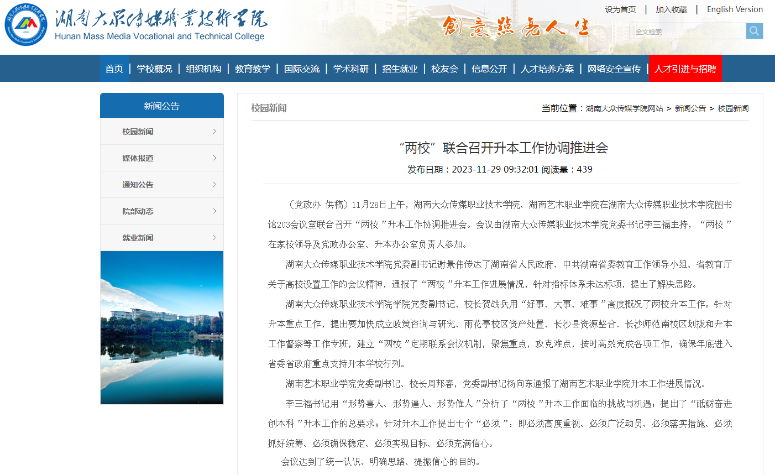Open the 学校概况 menu
This screenshot has height=475, width=775.
[154, 68]
